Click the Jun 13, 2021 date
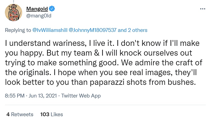The image size is (211, 123). point(42,96)
